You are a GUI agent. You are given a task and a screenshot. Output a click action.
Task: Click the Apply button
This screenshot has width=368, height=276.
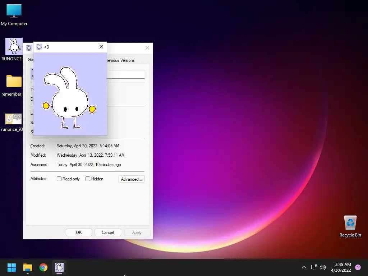[x=137, y=233]
